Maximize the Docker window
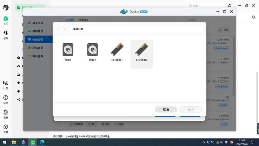259x146 pixels. click(x=224, y=12)
